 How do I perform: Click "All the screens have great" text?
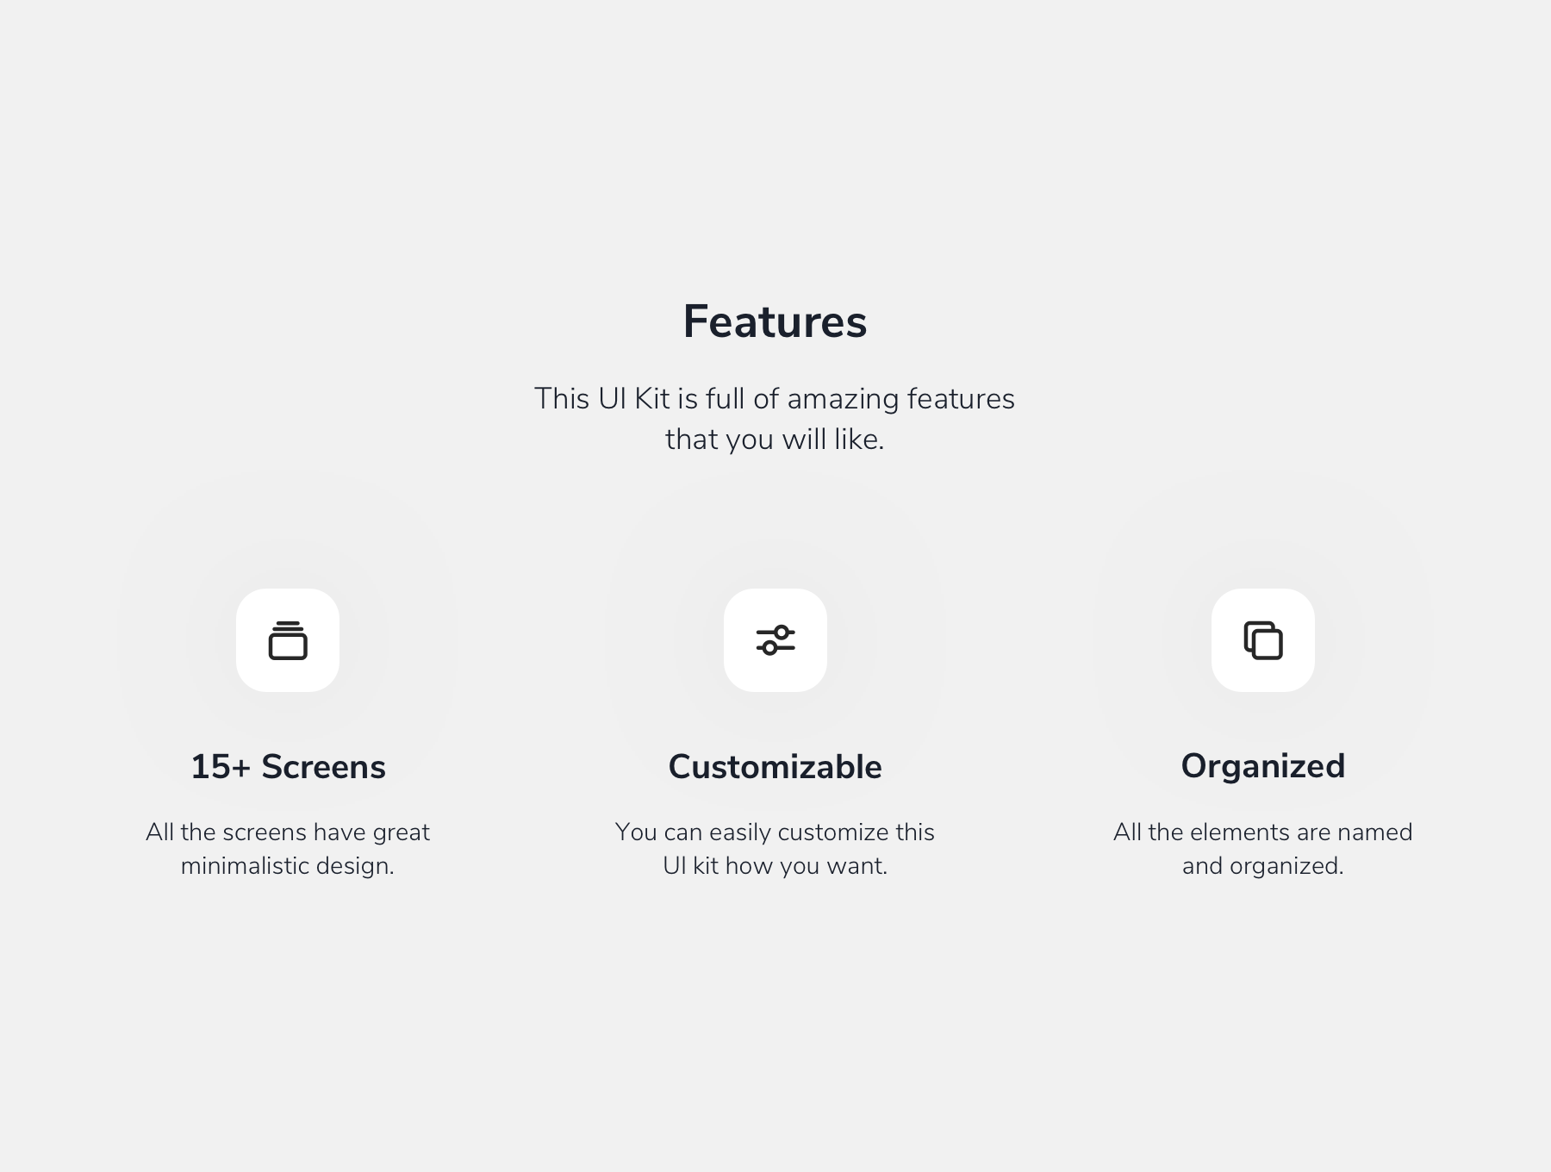tap(288, 832)
